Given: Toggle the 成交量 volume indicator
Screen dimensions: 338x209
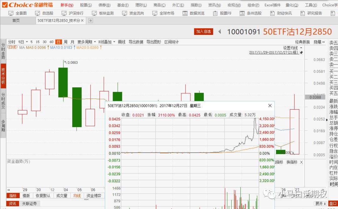Looking at the screenshot, I should point(62,196).
